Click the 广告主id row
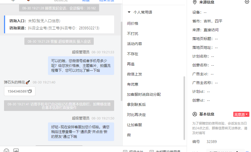251x152 pixels. [203, 74]
